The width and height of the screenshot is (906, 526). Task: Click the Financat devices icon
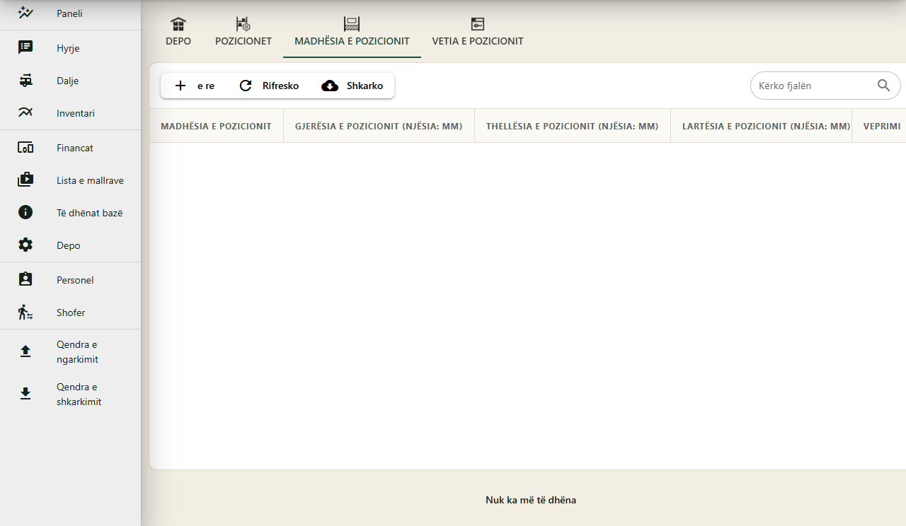pos(25,148)
